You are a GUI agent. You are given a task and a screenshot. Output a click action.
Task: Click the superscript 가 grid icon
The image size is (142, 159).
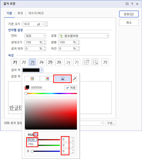click(86, 62)
